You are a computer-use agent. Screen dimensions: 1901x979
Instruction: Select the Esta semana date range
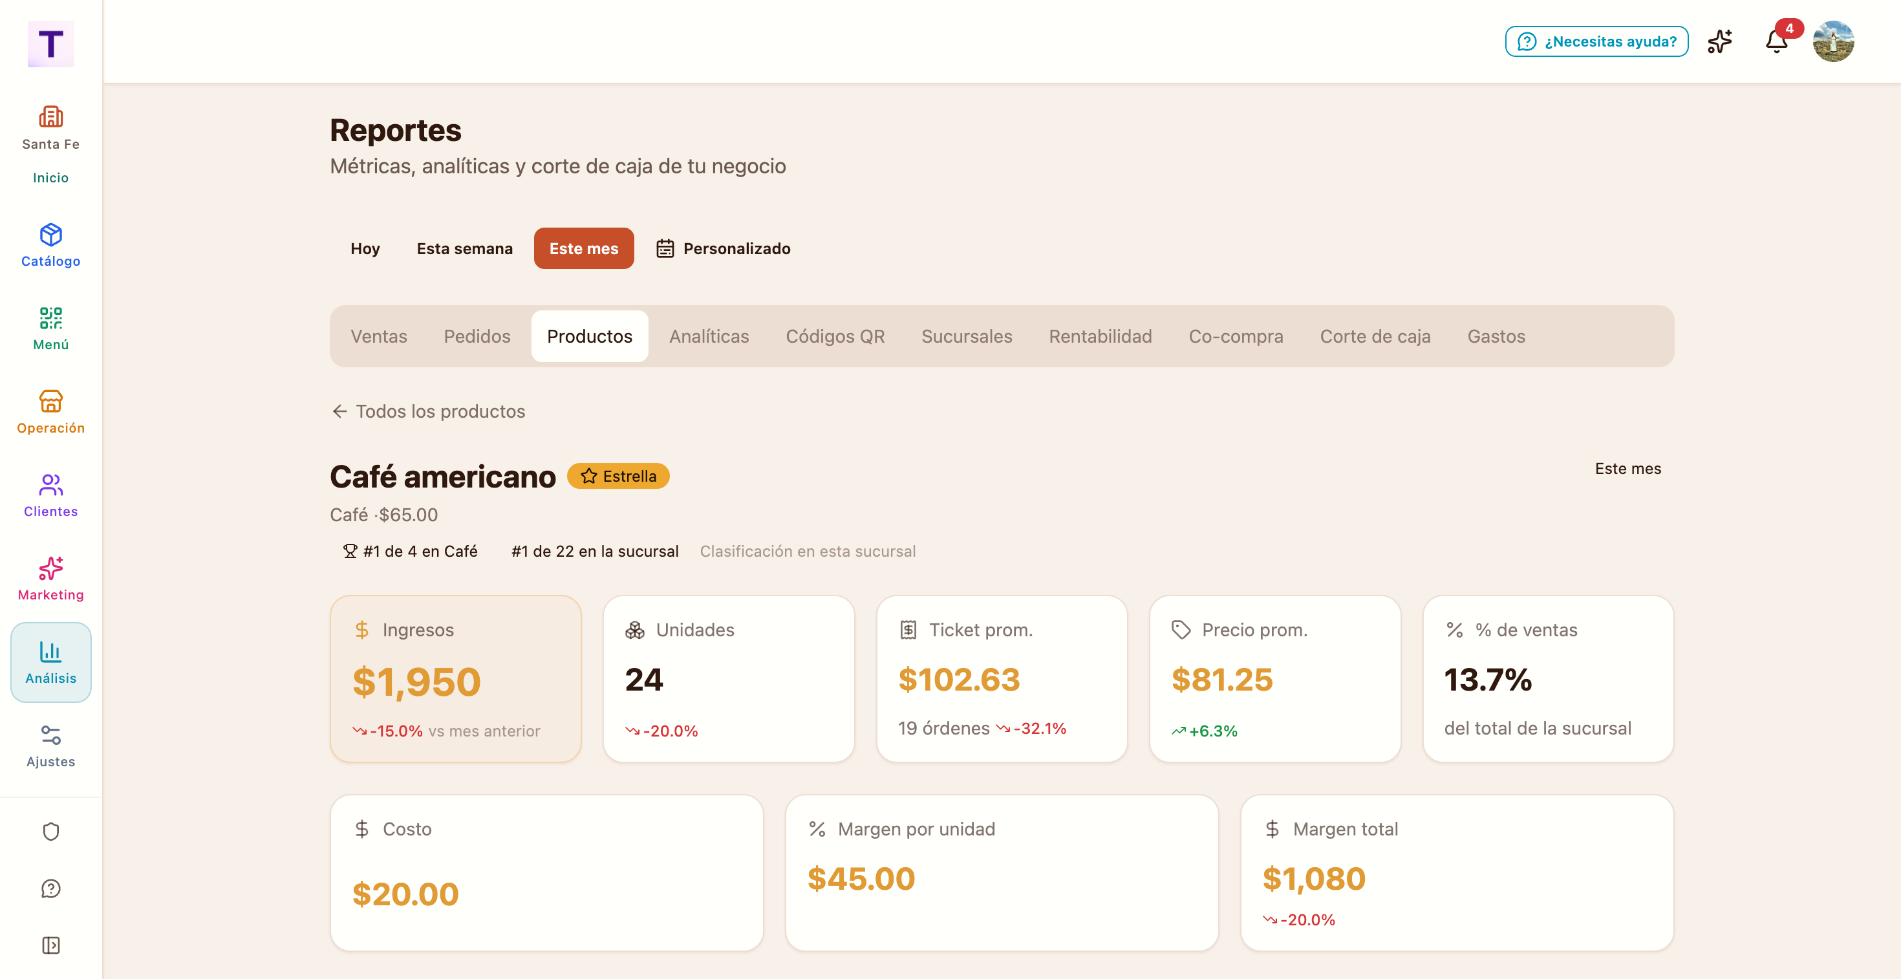tap(464, 248)
